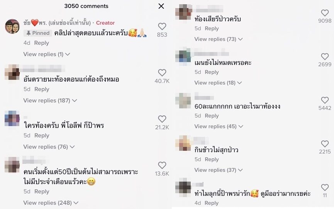Tap the heart on the 2215-likes comment
This screenshot has height=209, width=334.
(325, 144)
